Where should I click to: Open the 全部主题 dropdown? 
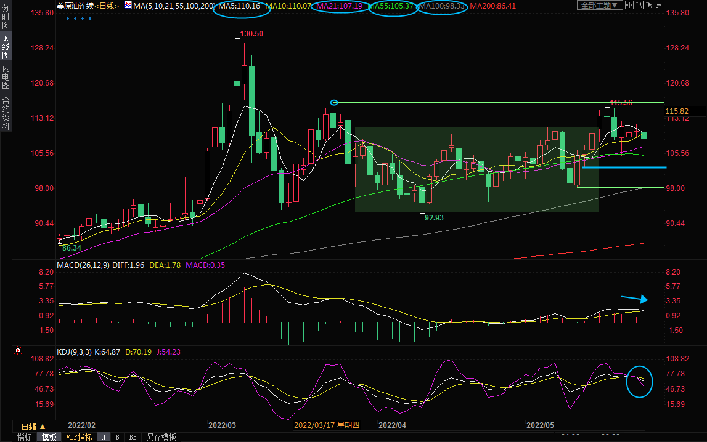pyautogui.click(x=600, y=6)
